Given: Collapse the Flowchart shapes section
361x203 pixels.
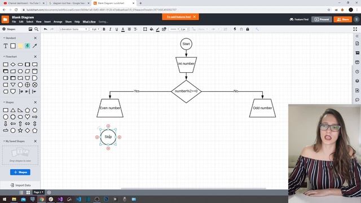Looking at the screenshot, I should click(x=4, y=56).
